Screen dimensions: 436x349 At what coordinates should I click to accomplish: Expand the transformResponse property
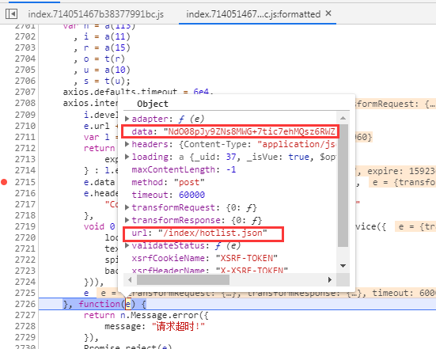(127, 220)
